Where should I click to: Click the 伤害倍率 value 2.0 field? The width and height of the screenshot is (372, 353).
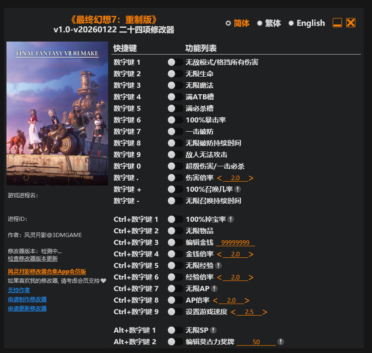[235, 178]
